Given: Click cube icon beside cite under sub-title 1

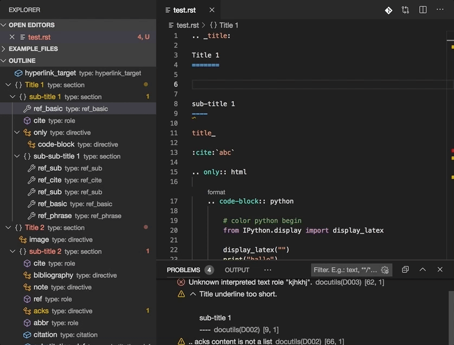Looking at the screenshot, I should point(27,121).
